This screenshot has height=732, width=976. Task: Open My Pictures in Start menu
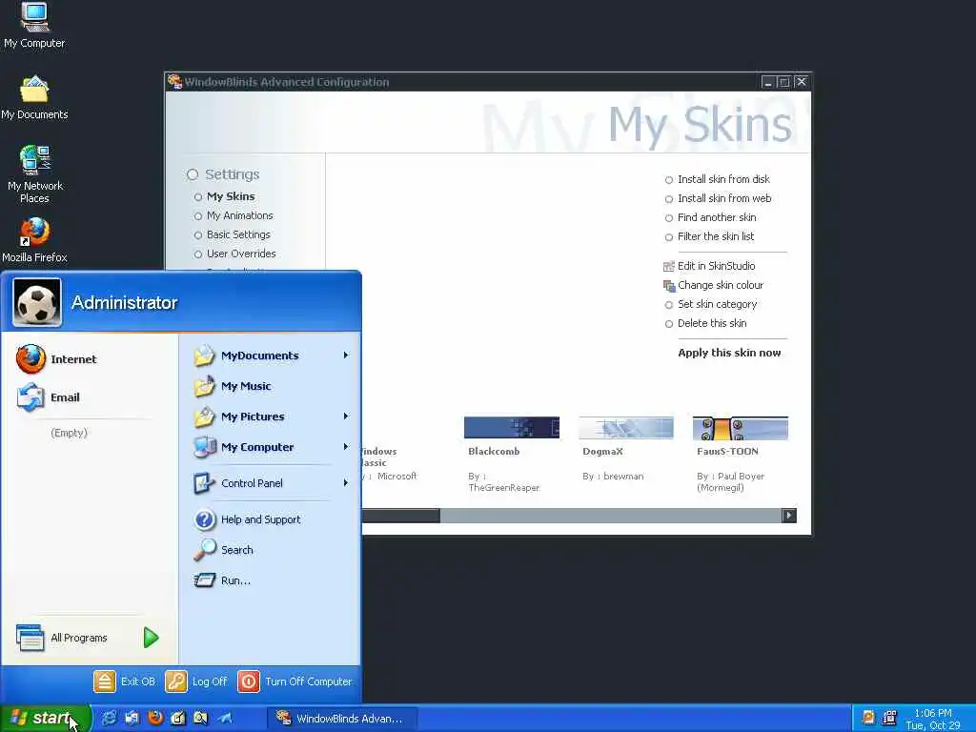[239, 417]
